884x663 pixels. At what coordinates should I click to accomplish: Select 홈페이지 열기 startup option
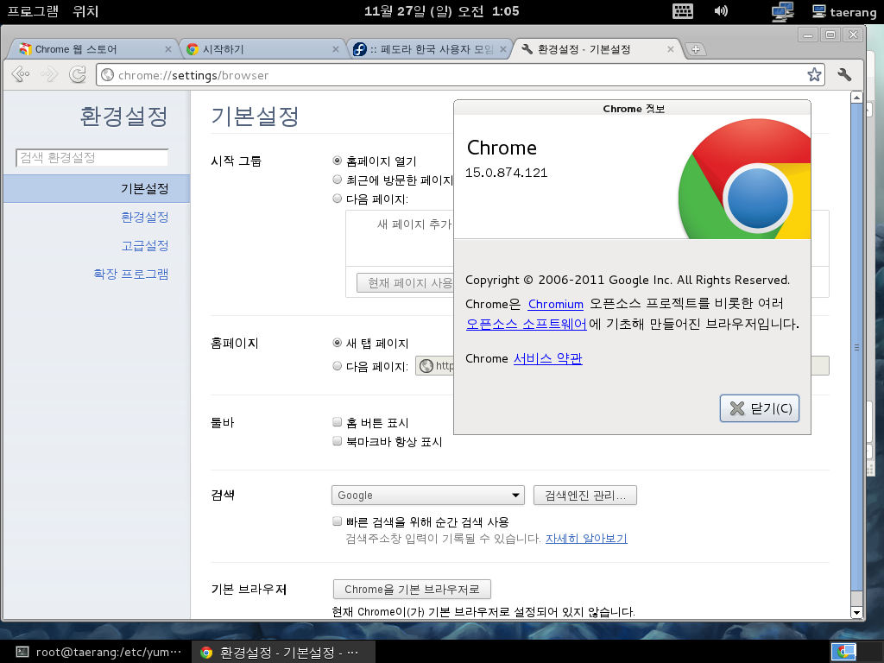pos(338,161)
